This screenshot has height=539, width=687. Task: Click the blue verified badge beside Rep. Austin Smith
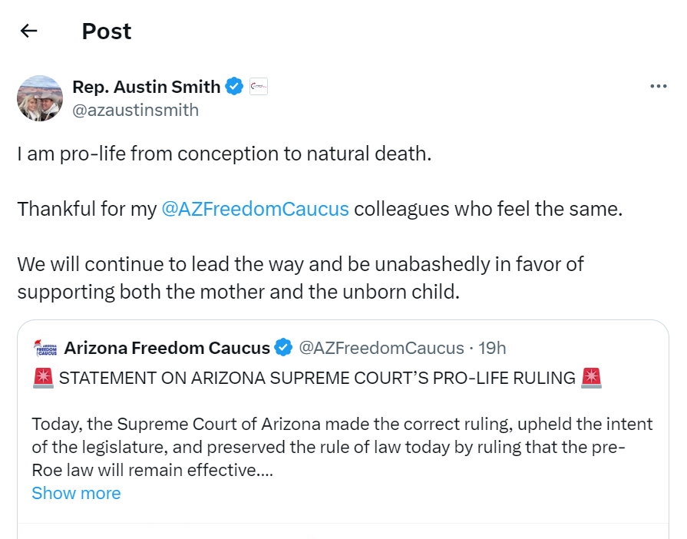click(234, 87)
